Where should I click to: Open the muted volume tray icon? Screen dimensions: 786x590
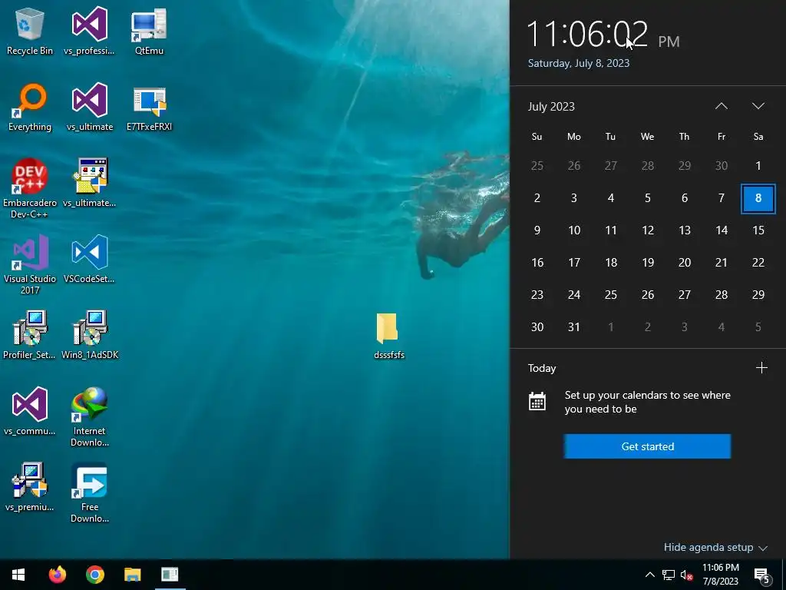[687, 575]
